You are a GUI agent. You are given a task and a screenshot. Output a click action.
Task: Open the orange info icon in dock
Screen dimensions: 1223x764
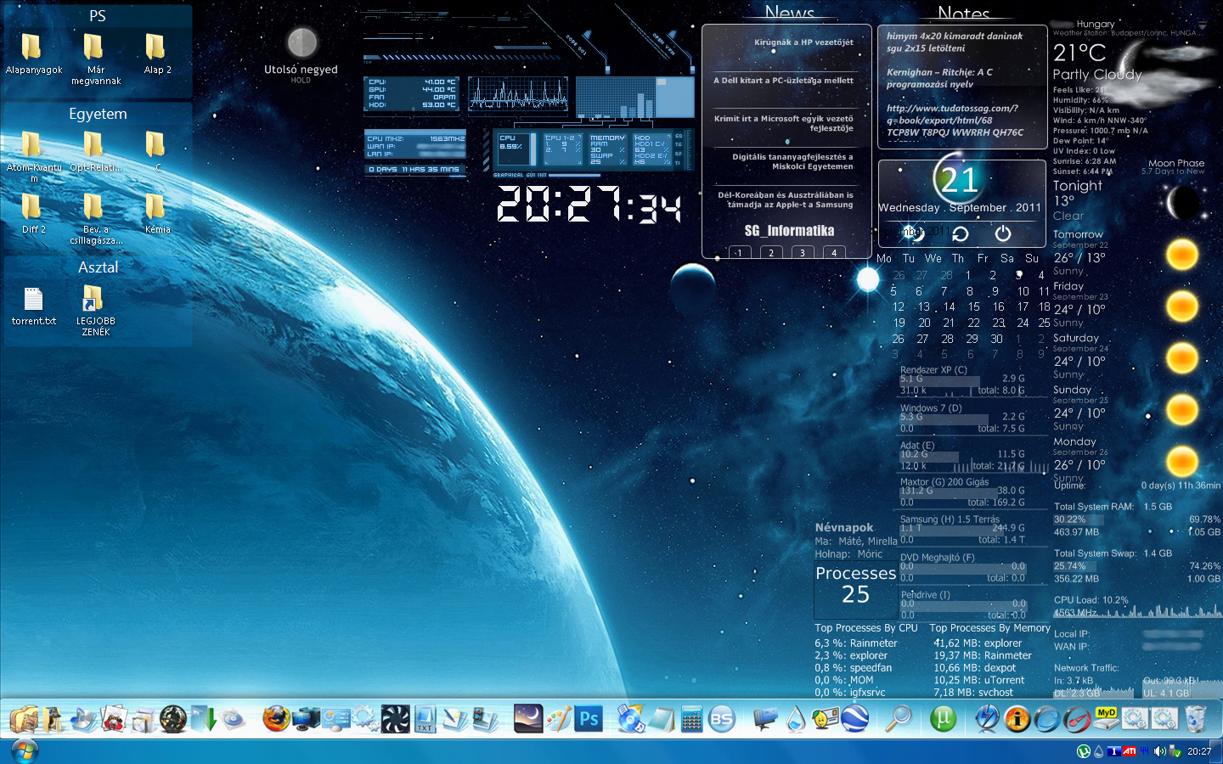pyautogui.click(x=1017, y=719)
